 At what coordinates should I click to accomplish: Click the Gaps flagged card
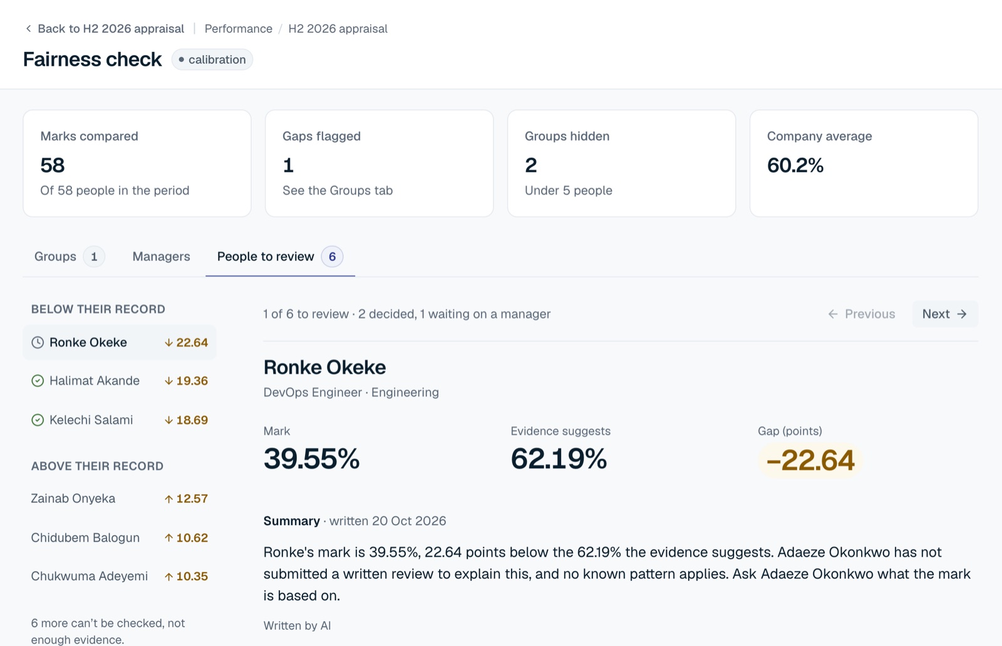click(x=380, y=163)
